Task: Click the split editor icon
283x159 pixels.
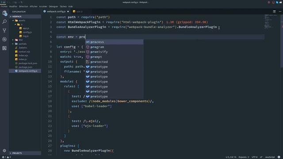Action: pos(274,11)
